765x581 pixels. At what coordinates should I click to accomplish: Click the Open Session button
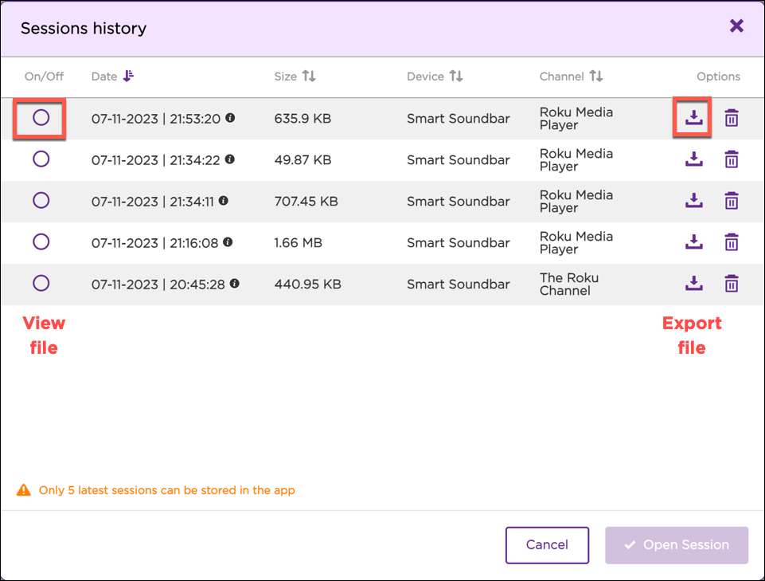point(676,545)
